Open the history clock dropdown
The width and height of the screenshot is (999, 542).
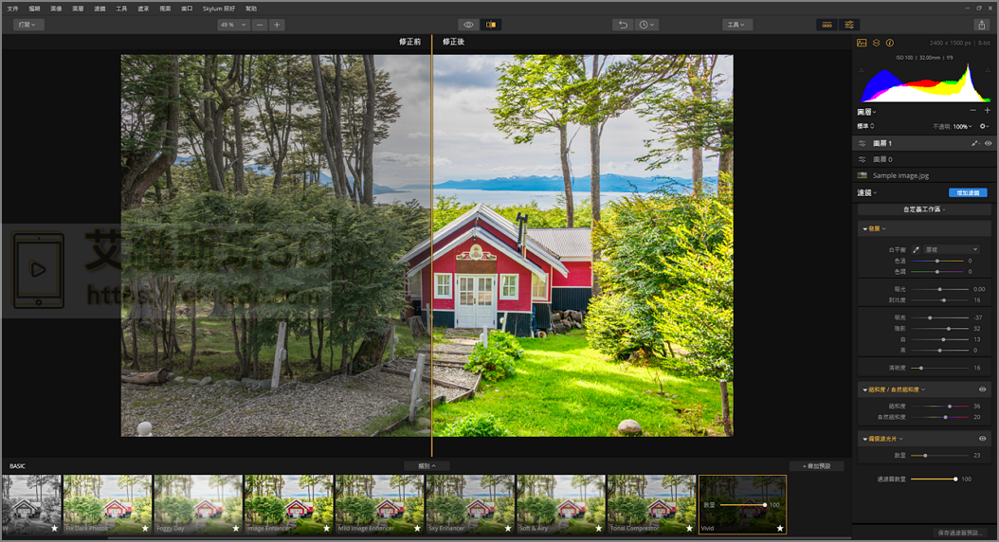[x=646, y=25]
